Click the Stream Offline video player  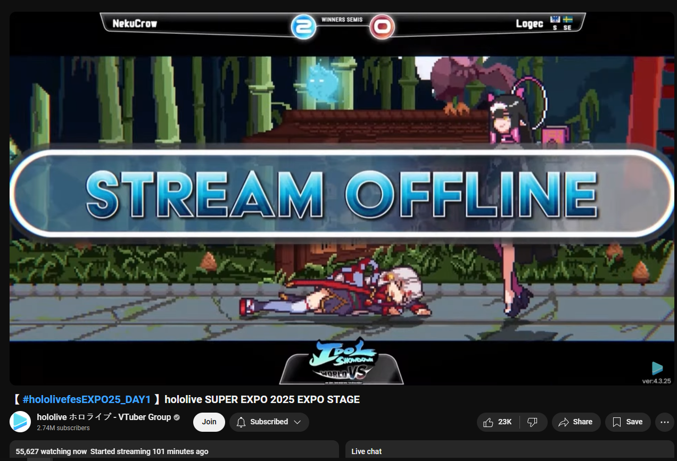click(342, 198)
